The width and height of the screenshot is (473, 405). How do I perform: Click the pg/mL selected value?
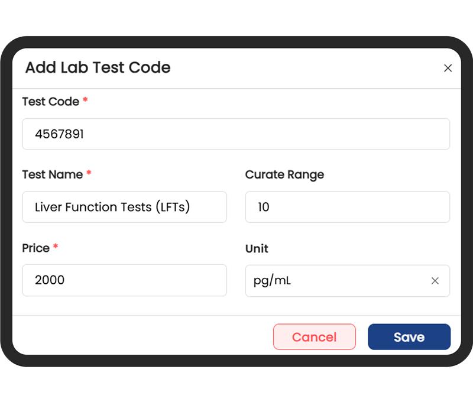(273, 281)
